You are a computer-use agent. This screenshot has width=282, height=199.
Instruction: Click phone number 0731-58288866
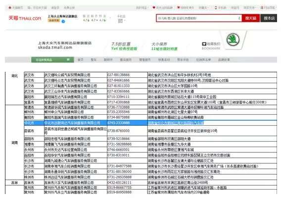tap(119, 144)
